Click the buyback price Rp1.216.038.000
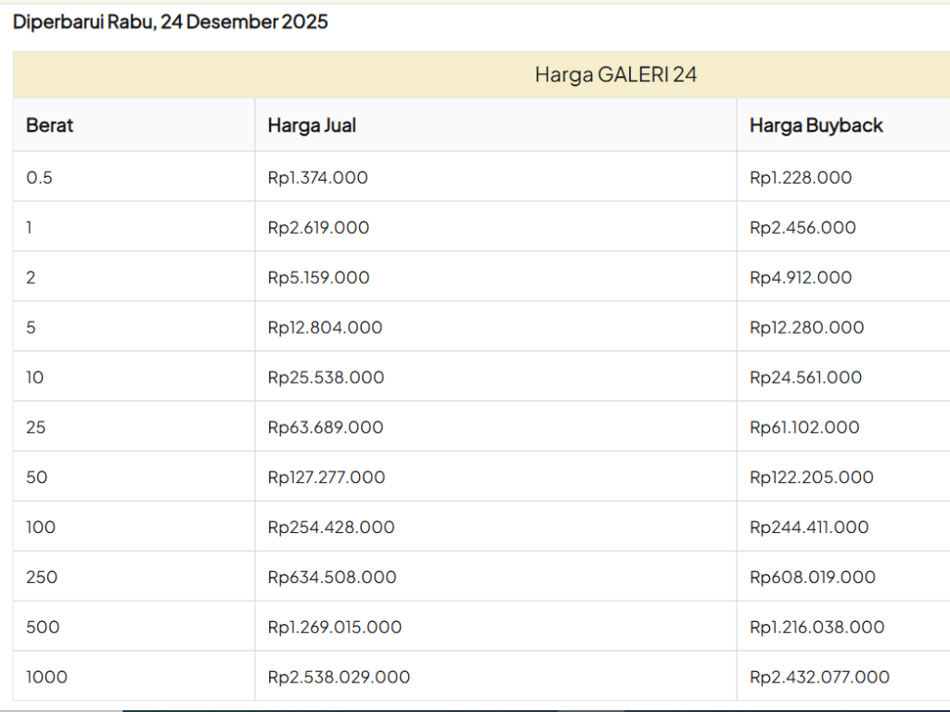 (816, 628)
